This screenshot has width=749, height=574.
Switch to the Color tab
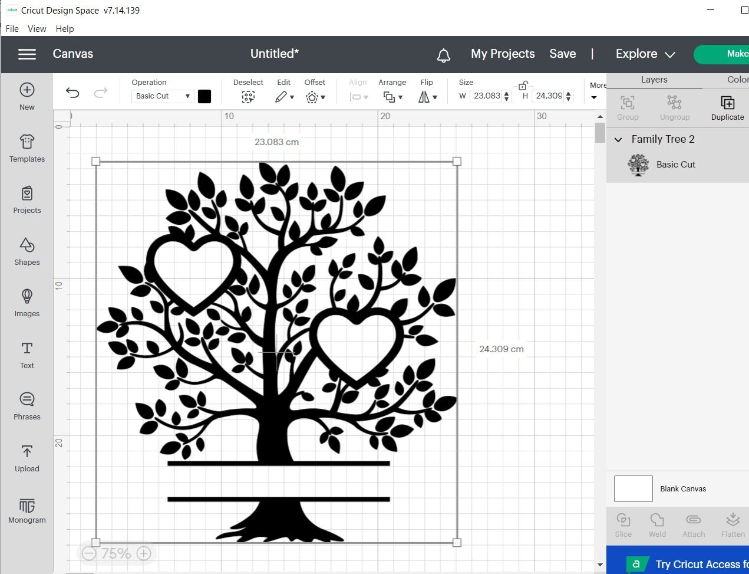point(739,79)
